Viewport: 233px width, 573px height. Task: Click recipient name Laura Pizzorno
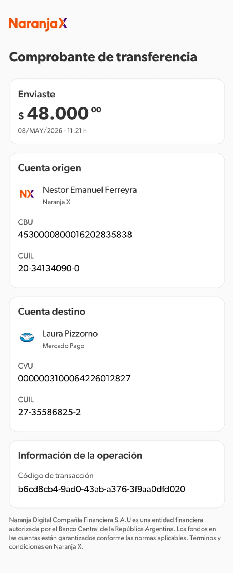coord(70,333)
